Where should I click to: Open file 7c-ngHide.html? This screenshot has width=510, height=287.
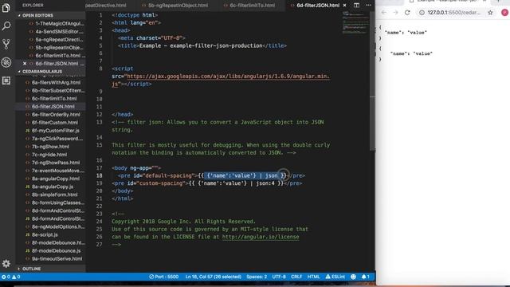49,155
